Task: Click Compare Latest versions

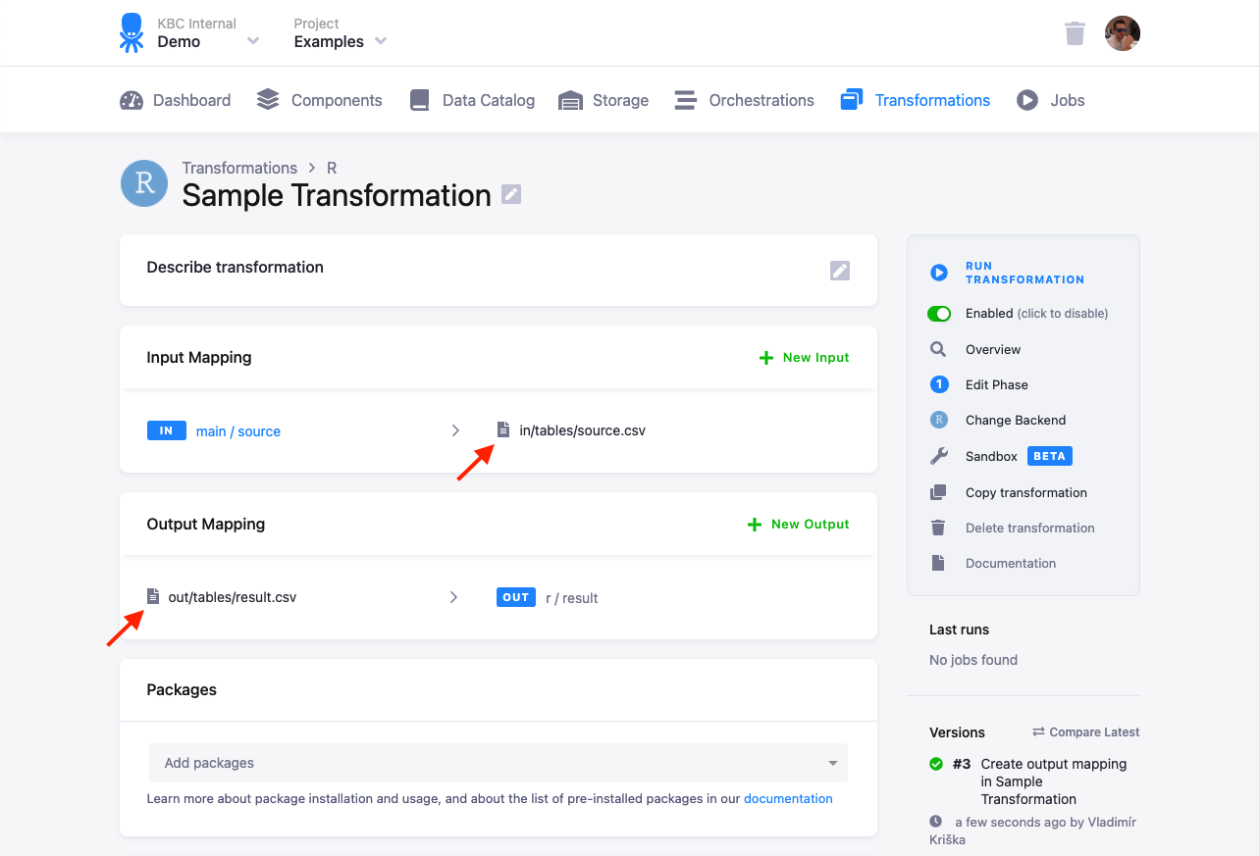Action: coord(1086,732)
